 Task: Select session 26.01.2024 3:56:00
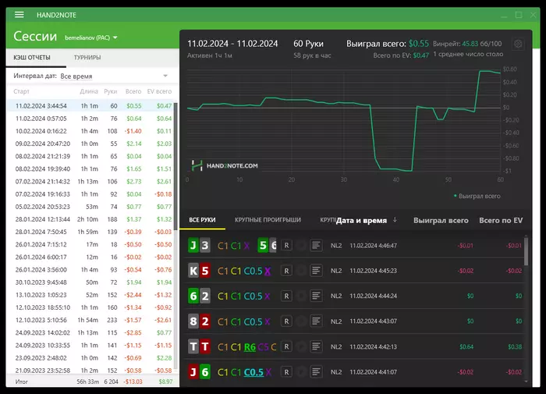pyautogui.click(x=90, y=270)
